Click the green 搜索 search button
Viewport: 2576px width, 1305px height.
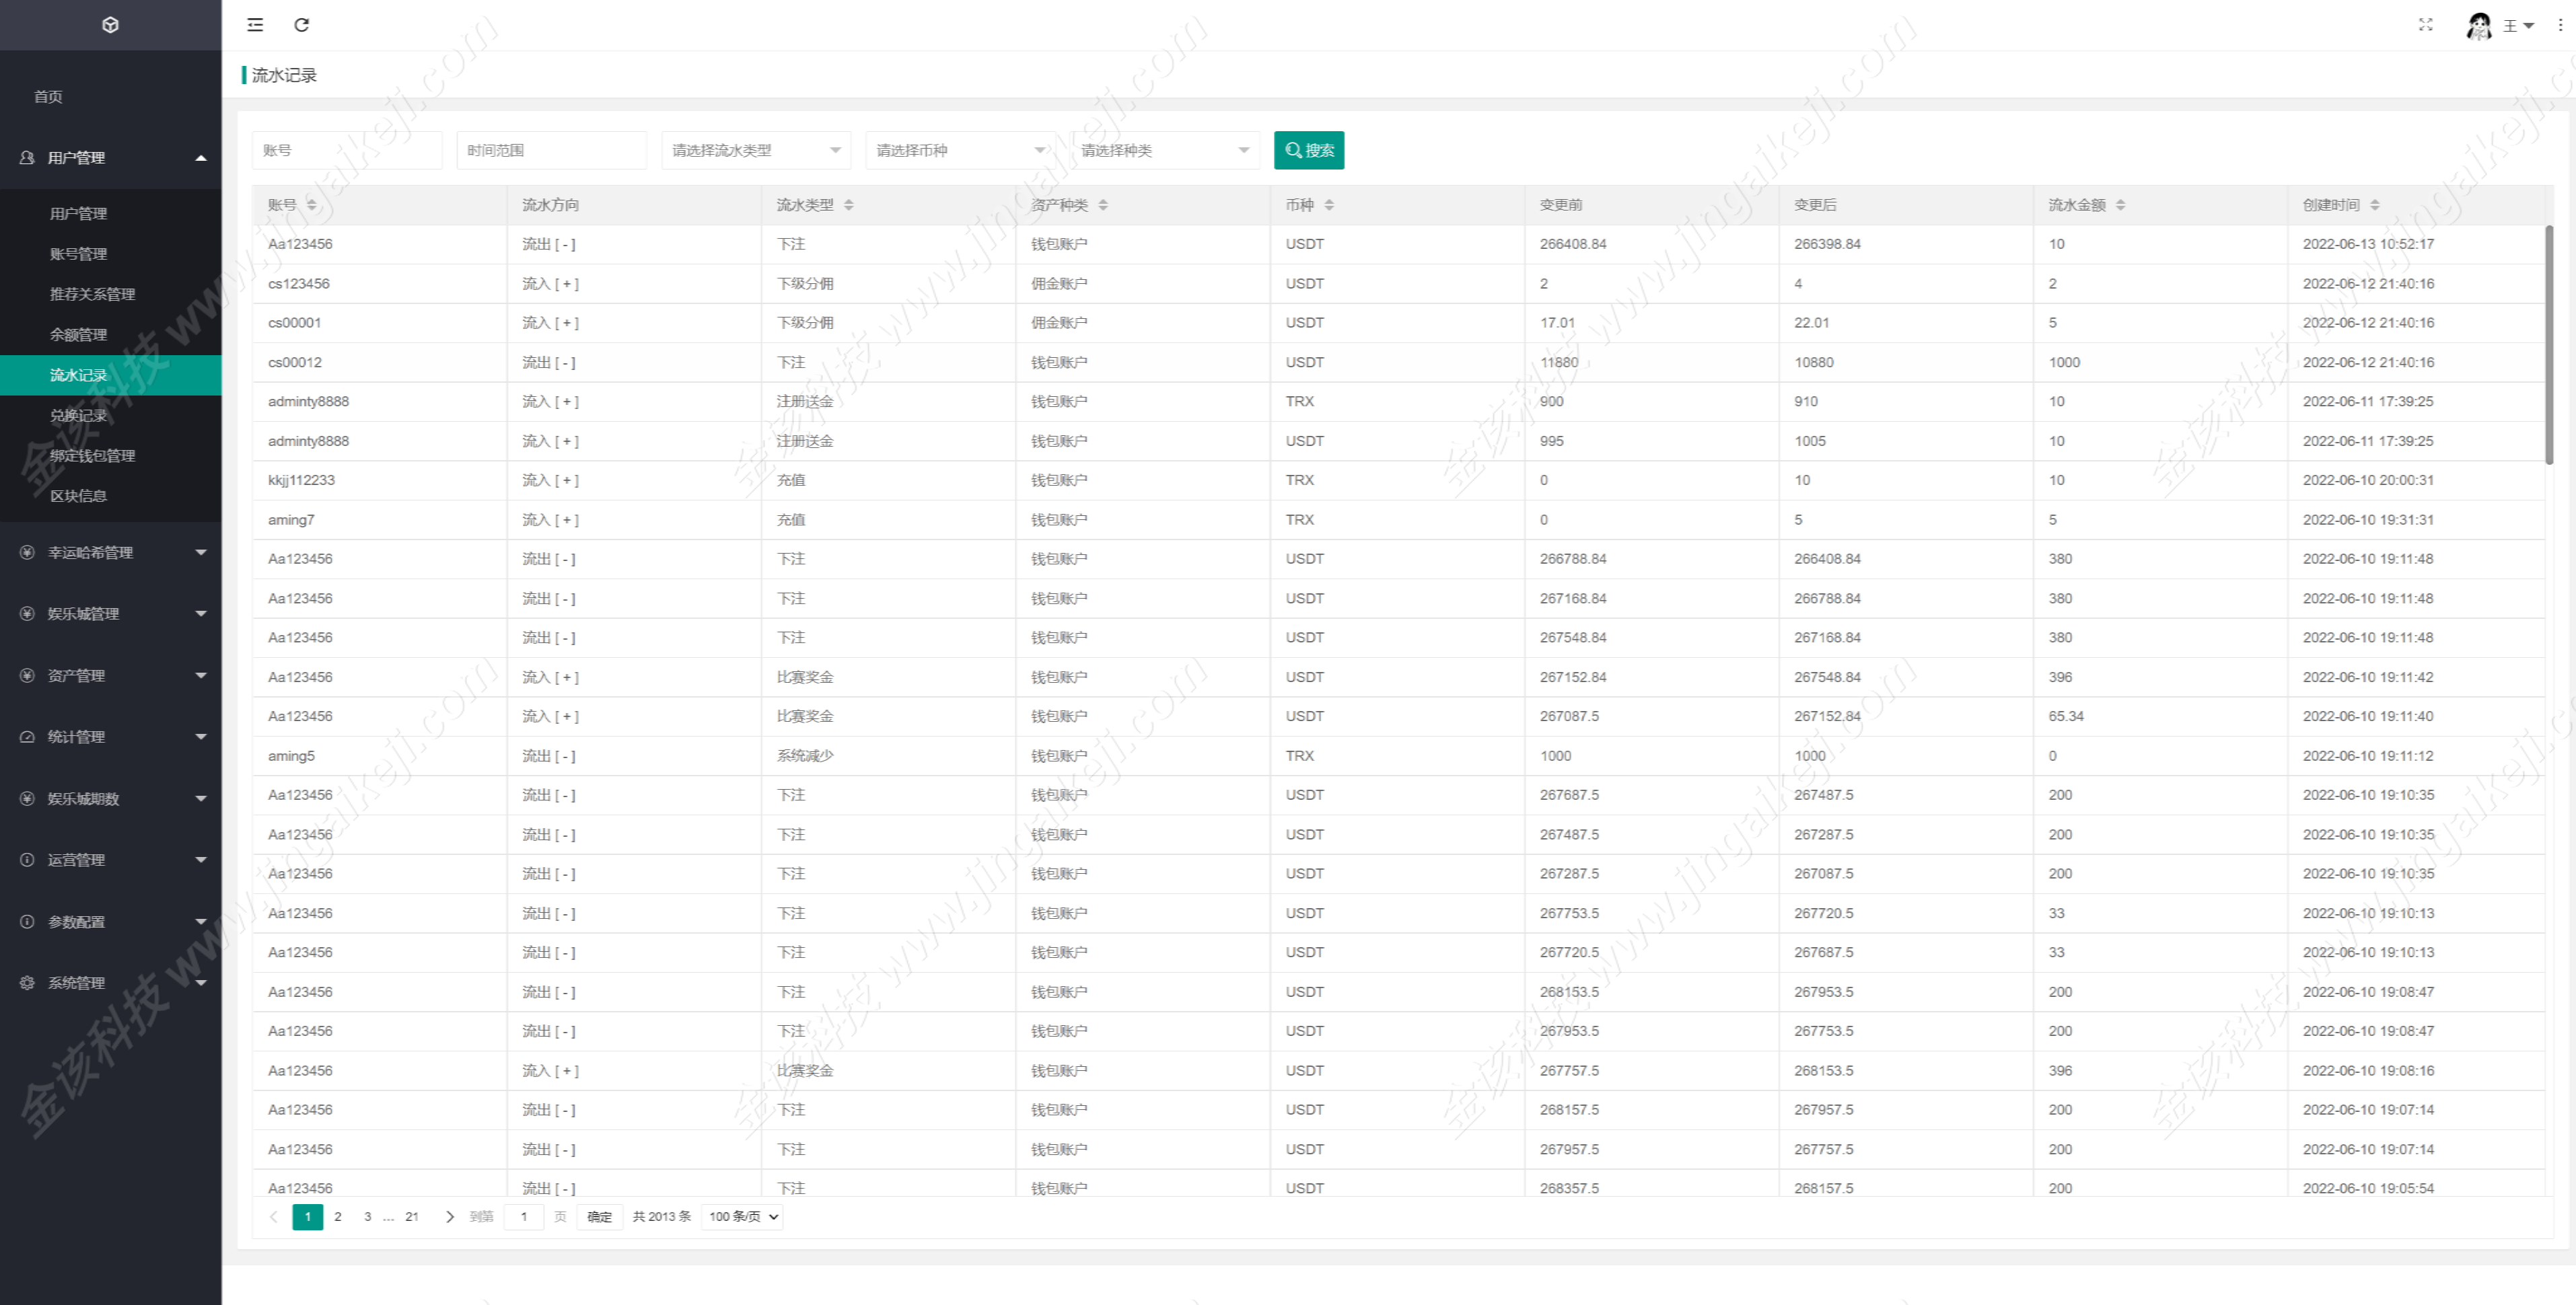(x=1309, y=151)
